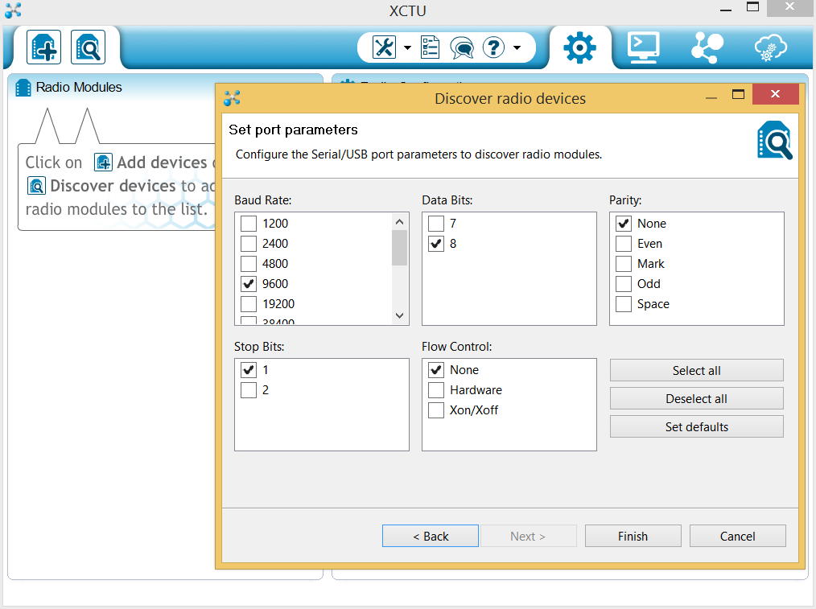Viewport: 816px width, 609px height.
Task: Check the 7 data bits option
Action: (x=436, y=224)
